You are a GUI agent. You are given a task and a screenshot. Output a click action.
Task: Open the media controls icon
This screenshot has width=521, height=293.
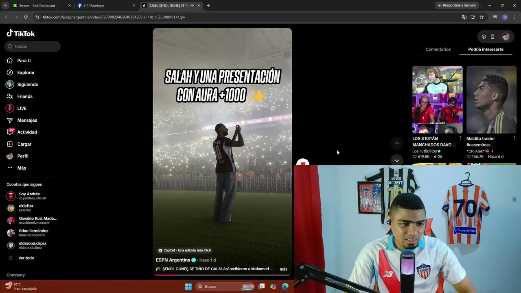[495, 17]
